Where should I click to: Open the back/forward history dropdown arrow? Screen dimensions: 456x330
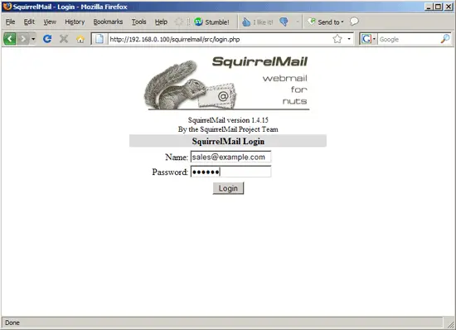click(33, 39)
